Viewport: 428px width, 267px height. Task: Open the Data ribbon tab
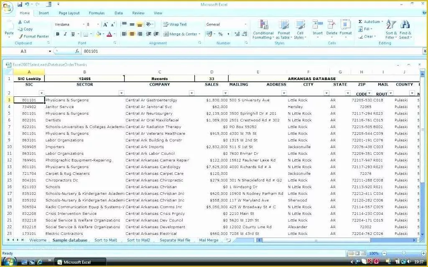click(118, 13)
